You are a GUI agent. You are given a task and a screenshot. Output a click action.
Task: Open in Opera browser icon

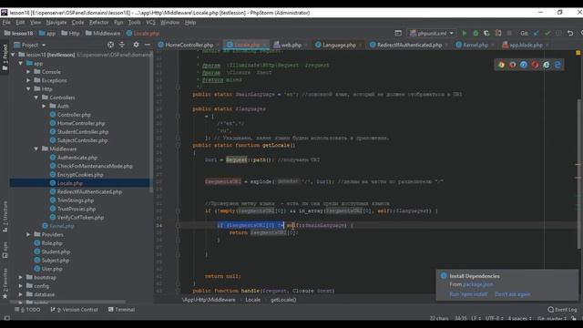click(535, 65)
